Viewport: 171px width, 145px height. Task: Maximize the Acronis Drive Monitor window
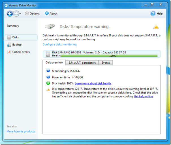(152, 5)
